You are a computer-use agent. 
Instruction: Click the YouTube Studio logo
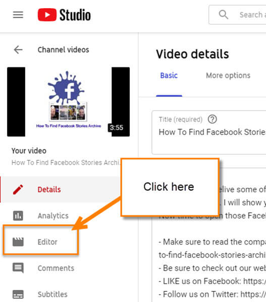click(64, 15)
